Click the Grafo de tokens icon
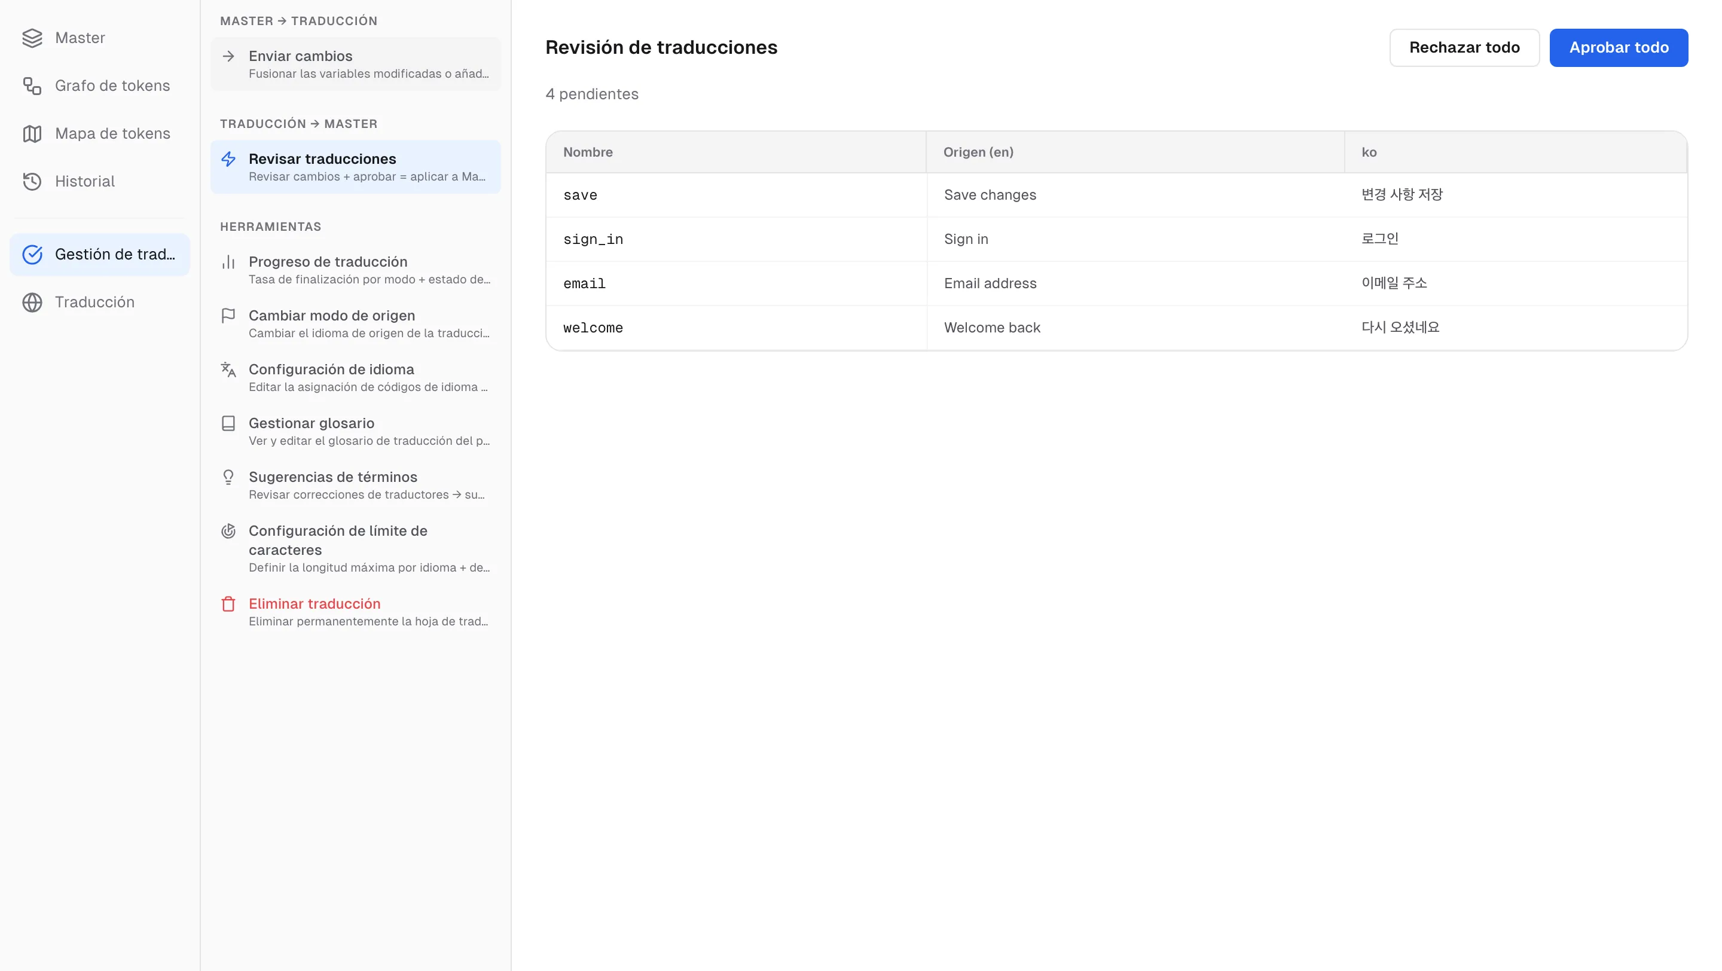The height and width of the screenshot is (971, 1722). point(32,86)
